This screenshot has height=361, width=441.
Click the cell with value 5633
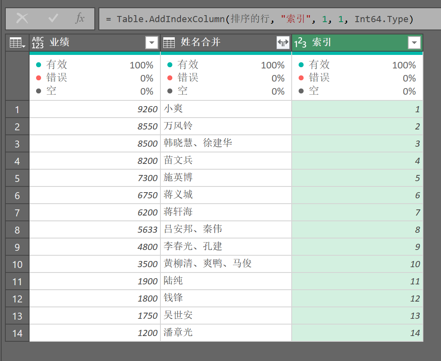(x=95, y=230)
